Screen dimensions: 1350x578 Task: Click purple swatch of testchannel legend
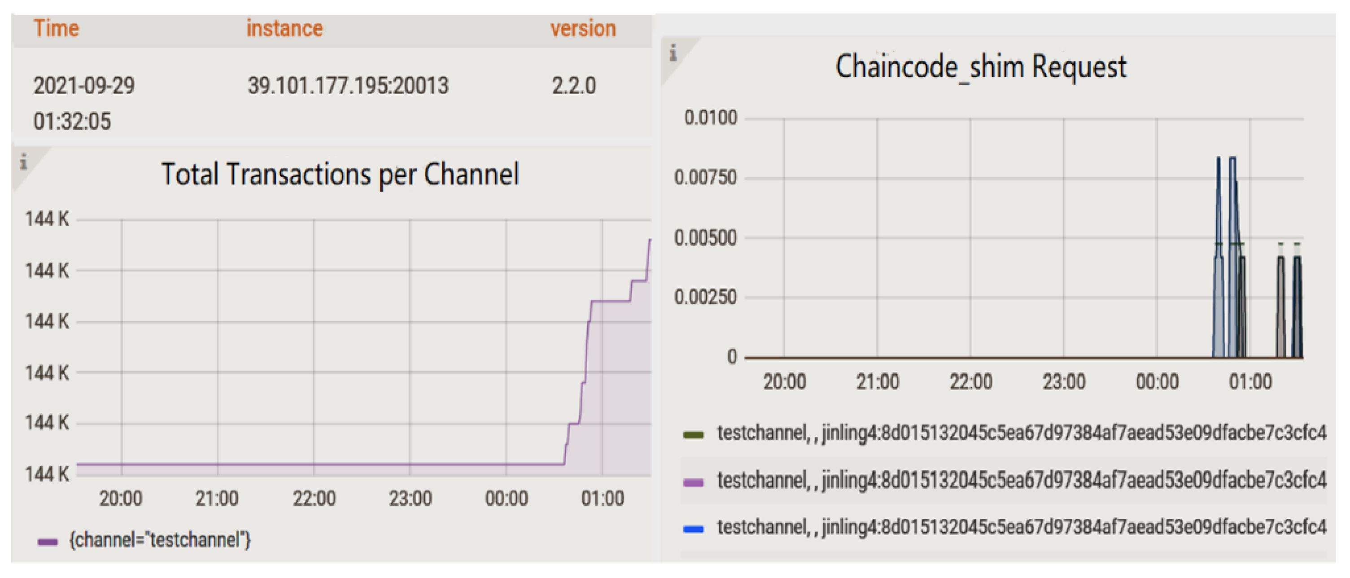(48, 542)
